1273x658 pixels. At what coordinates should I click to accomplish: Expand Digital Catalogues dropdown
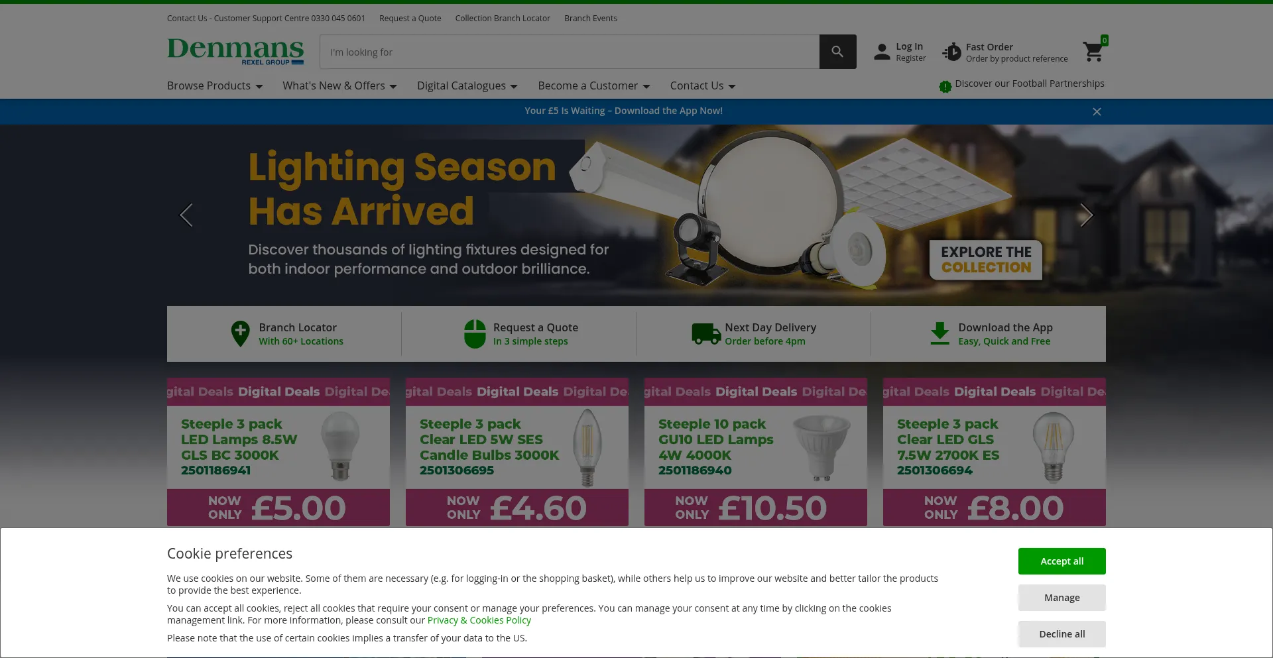coord(467,85)
